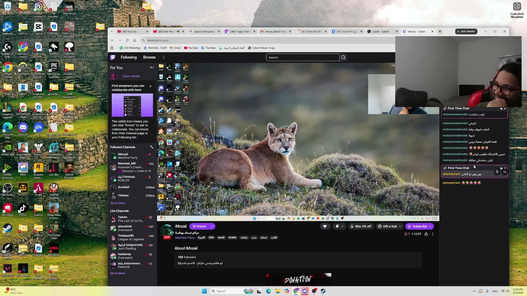Open Google Chrome from the taskbar
527x296 pixels.
click(296, 291)
